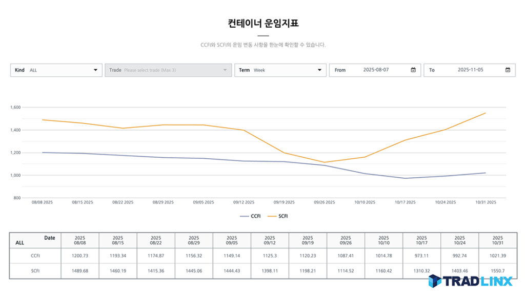Select the SCFI value 1550.7 cell
Screen dimensions: 525x295
coord(497,270)
